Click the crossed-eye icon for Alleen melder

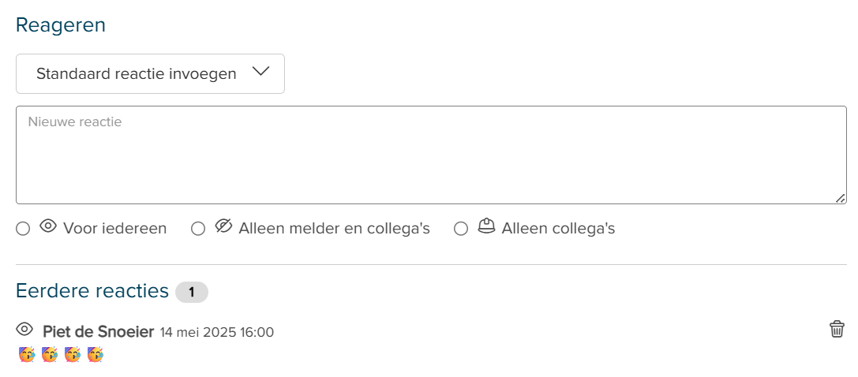pyautogui.click(x=223, y=226)
